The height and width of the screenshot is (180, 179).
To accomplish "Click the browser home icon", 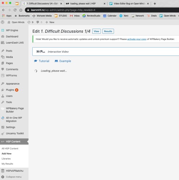I will pyautogui.click(x=21, y=10).
